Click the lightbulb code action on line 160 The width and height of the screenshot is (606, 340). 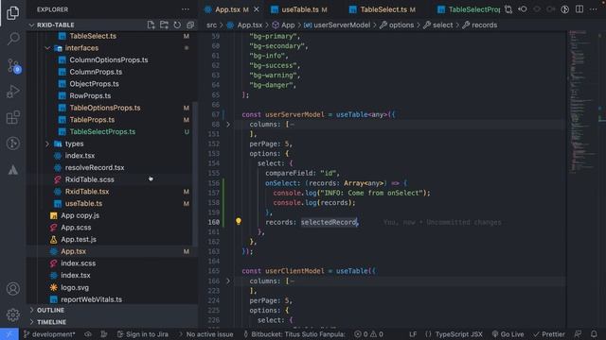[239, 221]
